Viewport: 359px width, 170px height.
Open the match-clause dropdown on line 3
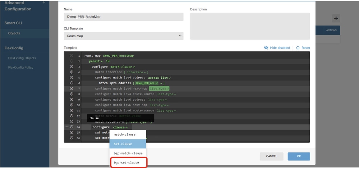[123, 67]
